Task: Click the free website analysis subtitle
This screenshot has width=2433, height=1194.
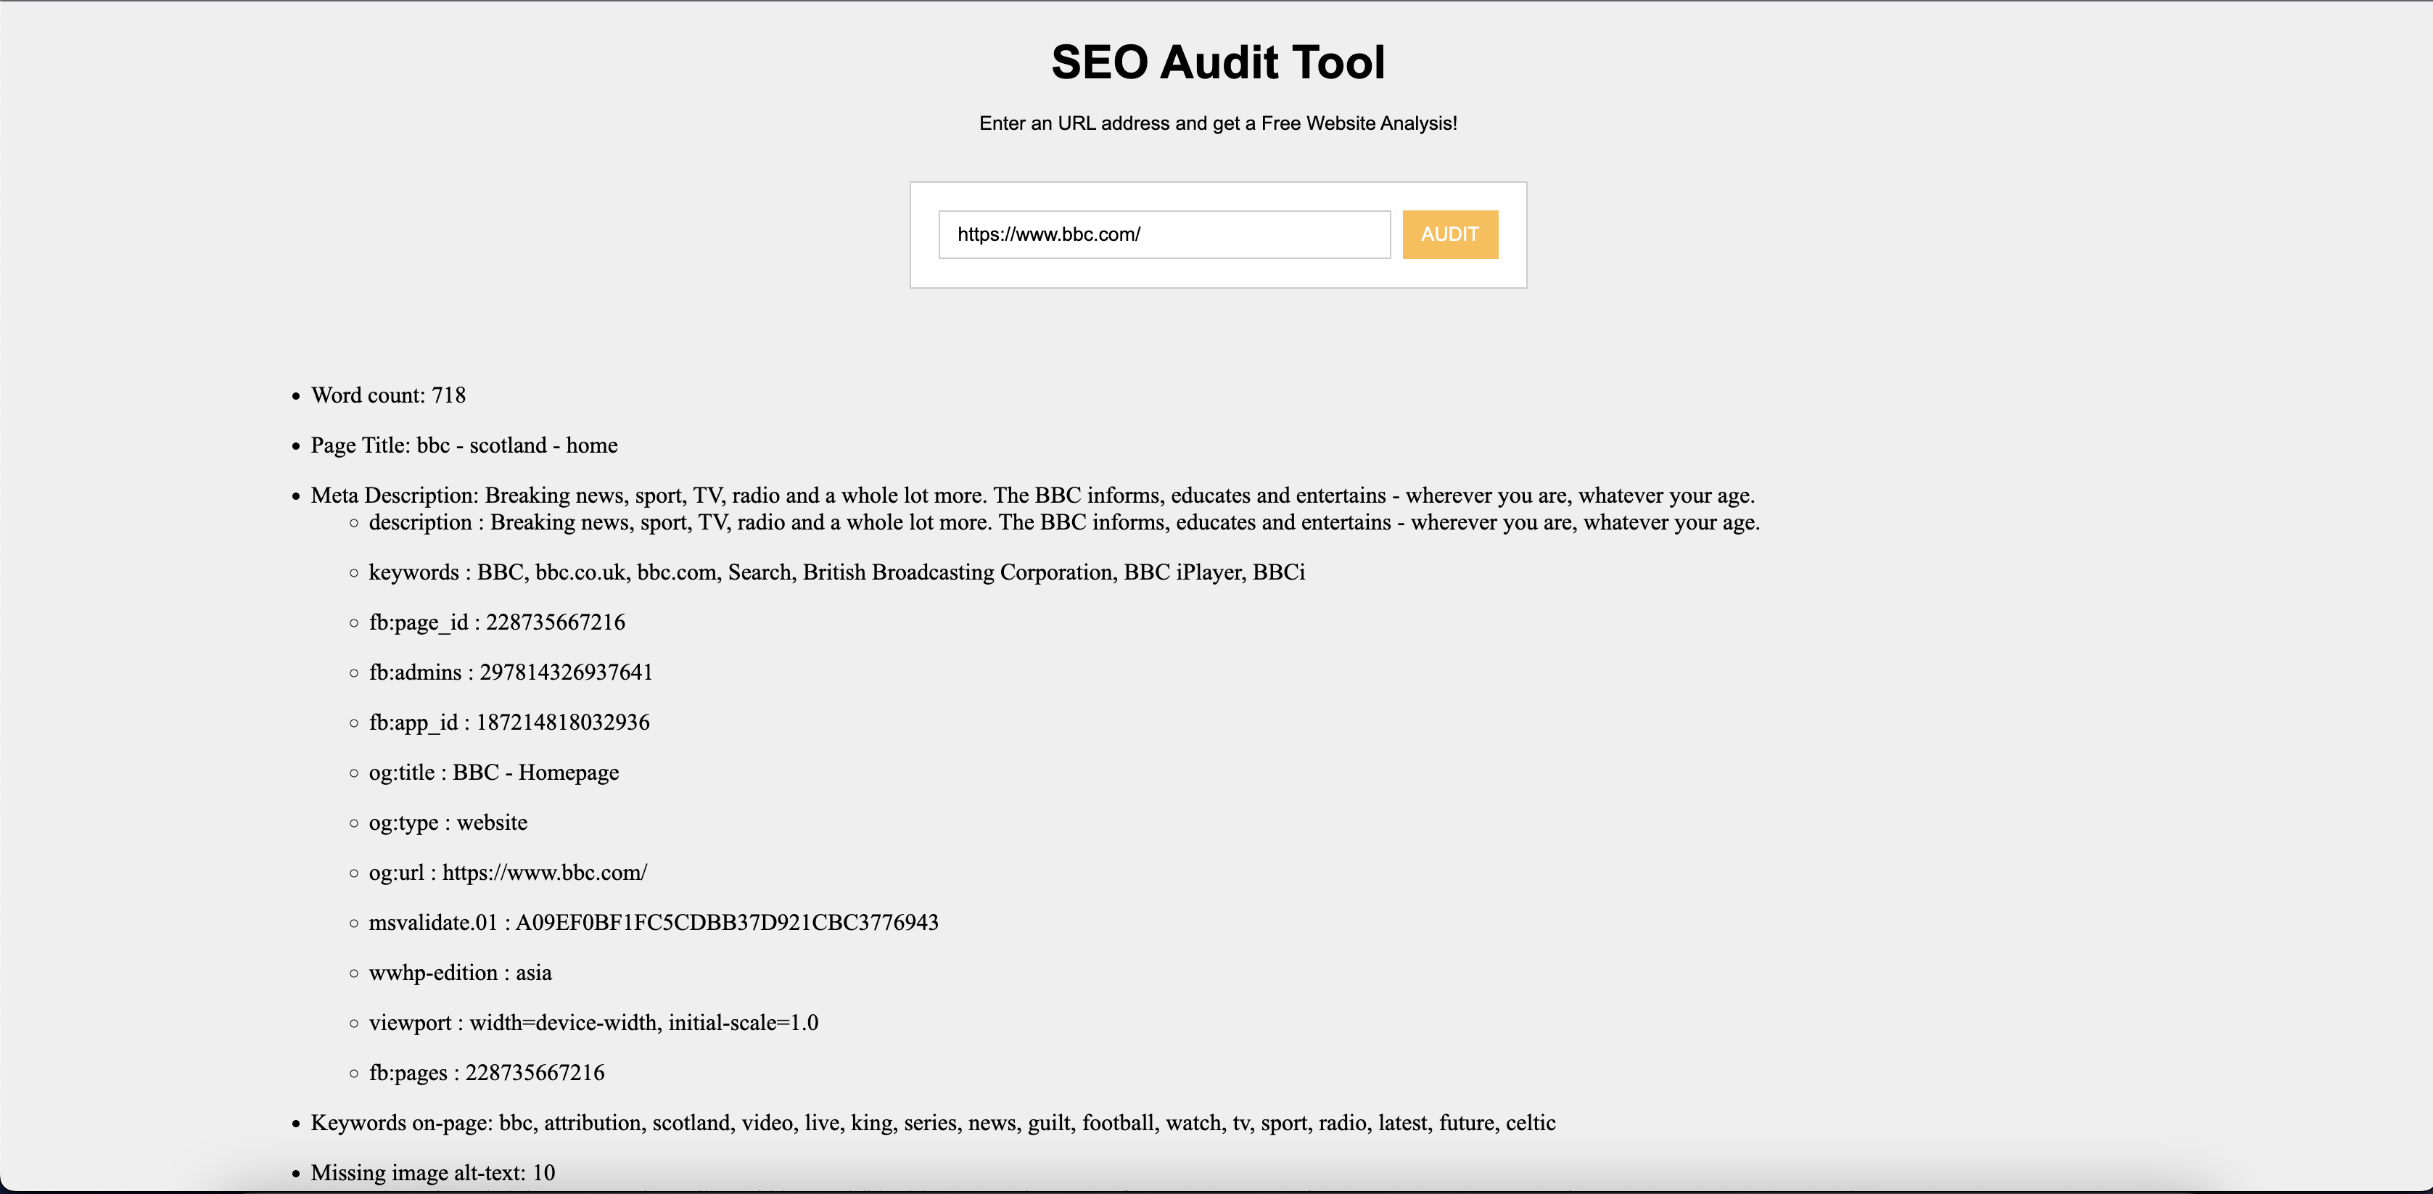Action: click(1217, 124)
